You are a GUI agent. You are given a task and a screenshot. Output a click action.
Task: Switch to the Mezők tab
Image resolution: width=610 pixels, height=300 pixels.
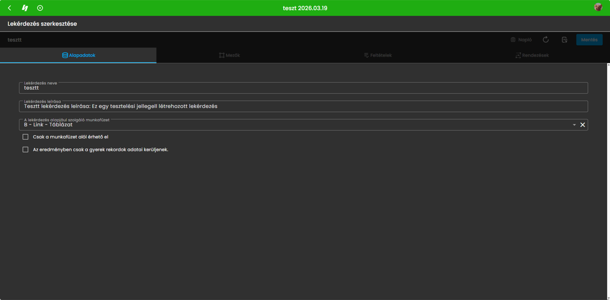pos(229,55)
